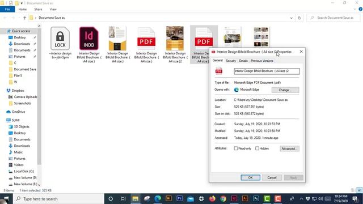Select the General tab in Properties
Viewport: 363px width, 204px height.
point(218,61)
